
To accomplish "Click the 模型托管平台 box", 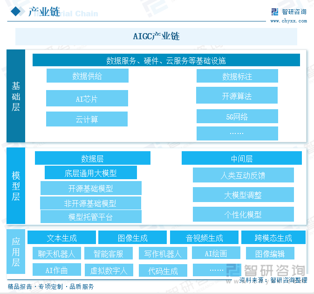I will click(90, 217).
